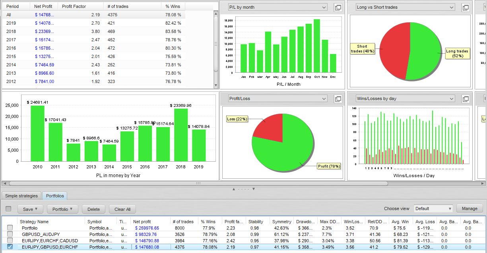
Task: Pop out the Profit/Loss pie chart
Action: click(x=338, y=99)
